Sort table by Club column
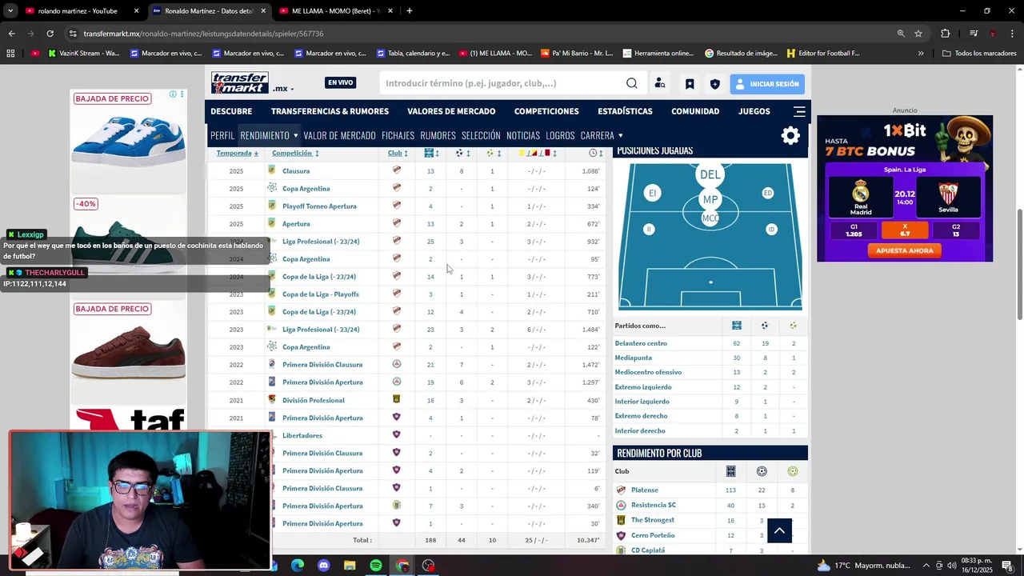 (x=398, y=153)
